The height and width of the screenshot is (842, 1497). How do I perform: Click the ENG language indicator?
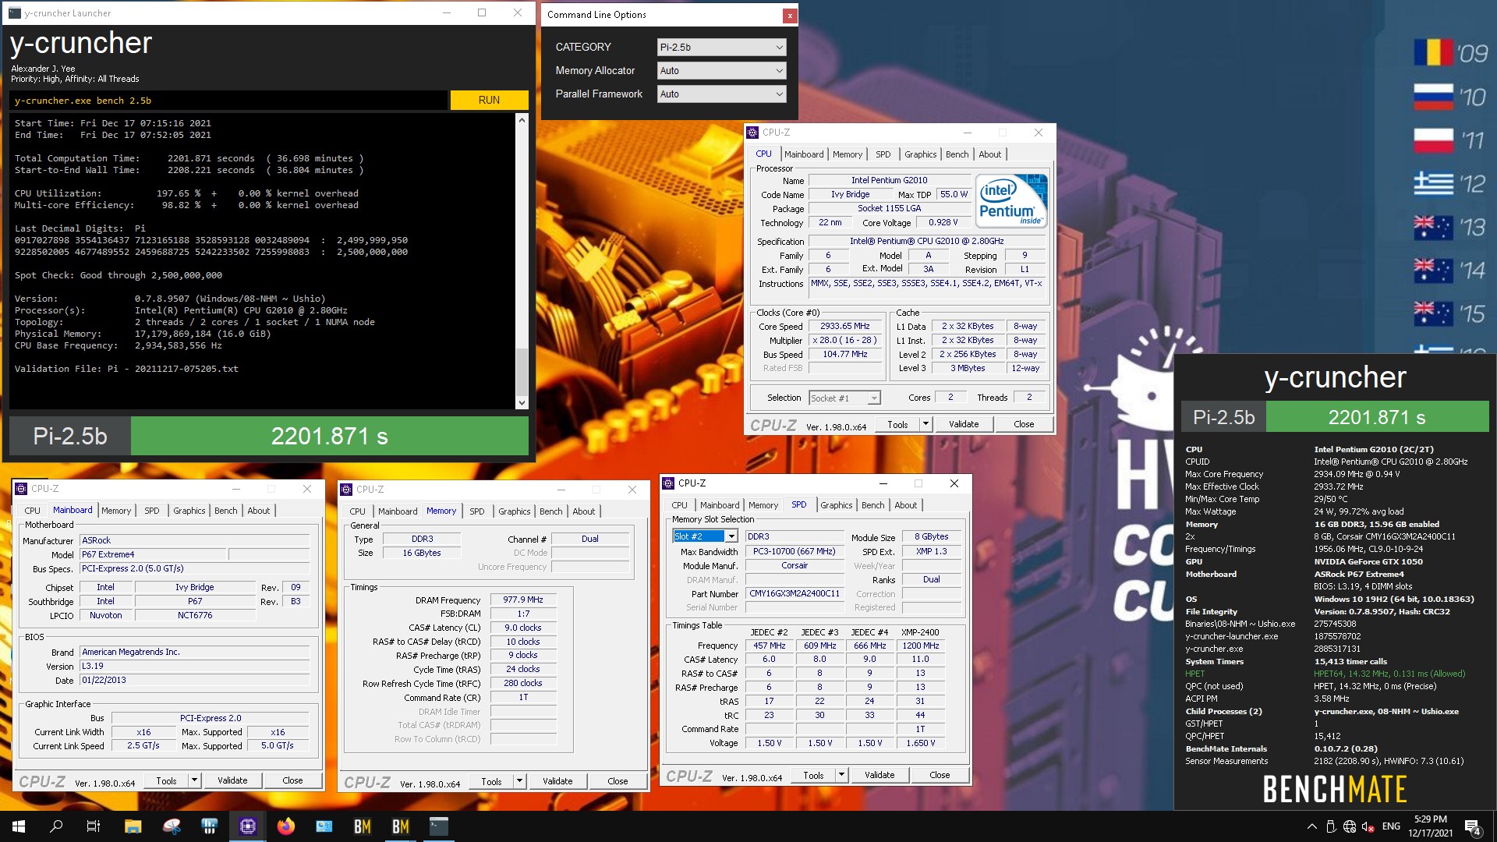[1391, 826]
